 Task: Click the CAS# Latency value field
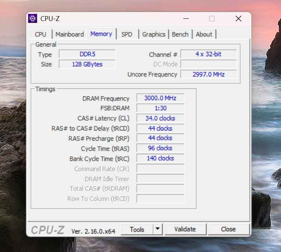[x=160, y=118]
